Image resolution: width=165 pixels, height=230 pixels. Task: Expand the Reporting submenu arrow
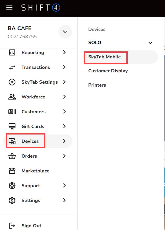tap(64, 52)
